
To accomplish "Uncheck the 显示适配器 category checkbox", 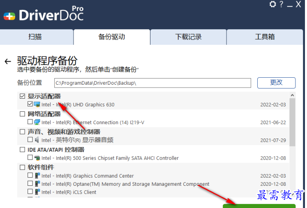I will [x=22, y=96].
